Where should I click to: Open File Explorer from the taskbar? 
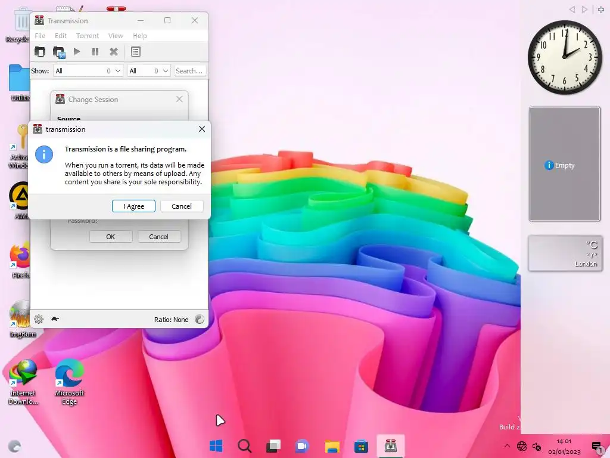pos(332,446)
